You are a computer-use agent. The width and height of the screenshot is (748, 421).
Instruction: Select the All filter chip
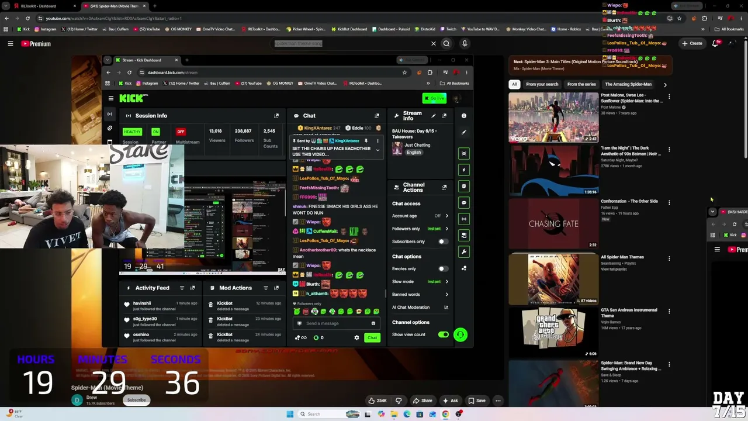tap(514, 84)
